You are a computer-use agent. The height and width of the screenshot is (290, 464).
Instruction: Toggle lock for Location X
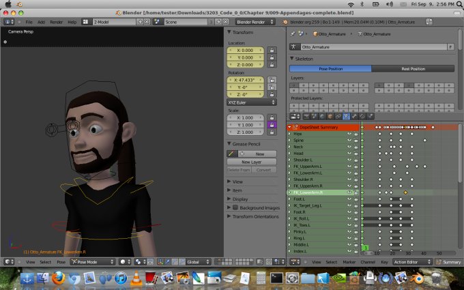272,50
